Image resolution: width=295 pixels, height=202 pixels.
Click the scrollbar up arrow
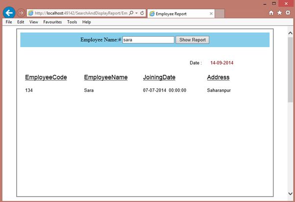point(290,33)
